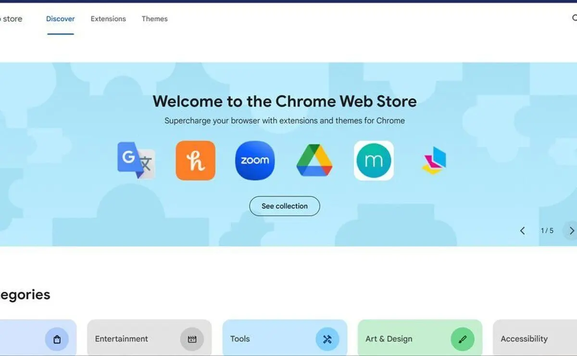Go to the previous banner slide
Image resolution: width=577 pixels, height=356 pixels.
click(x=523, y=231)
